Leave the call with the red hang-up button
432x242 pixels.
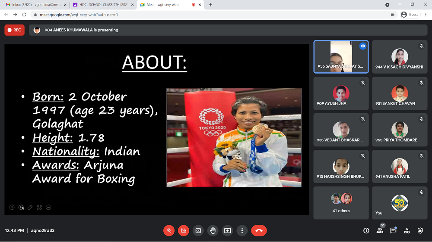[x=259, y=231]
